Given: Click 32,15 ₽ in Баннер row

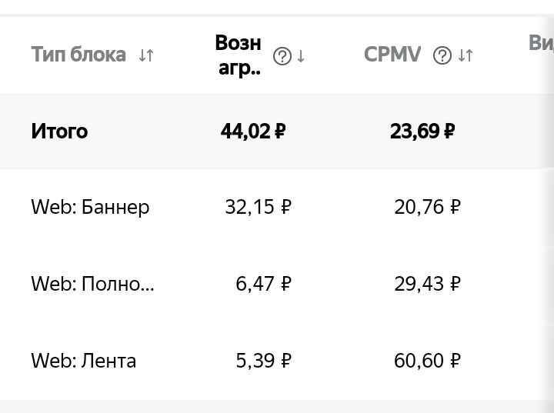Looking at the screenshot, I should click(x=259, y=207).
